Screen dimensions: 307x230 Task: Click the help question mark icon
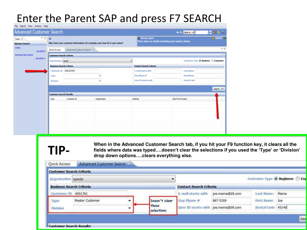click(x=223, y=32)
